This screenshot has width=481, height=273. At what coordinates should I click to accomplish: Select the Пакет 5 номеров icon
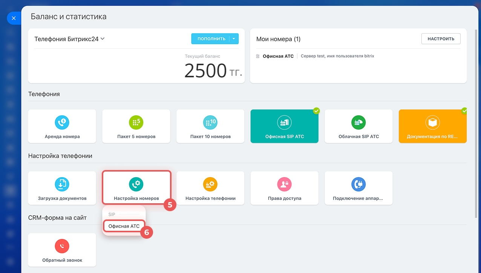136,123
